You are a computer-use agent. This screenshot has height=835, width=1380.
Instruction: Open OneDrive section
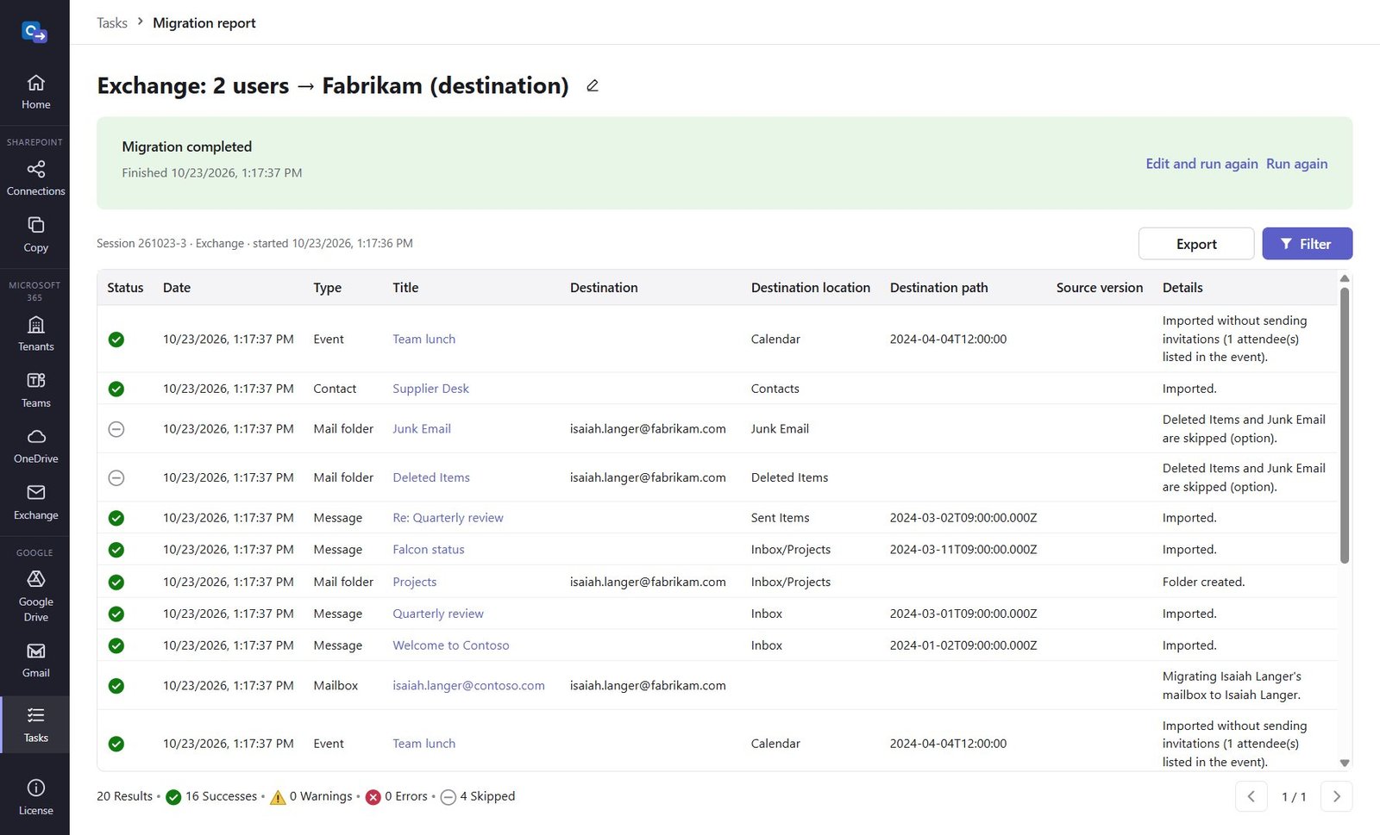35,446
